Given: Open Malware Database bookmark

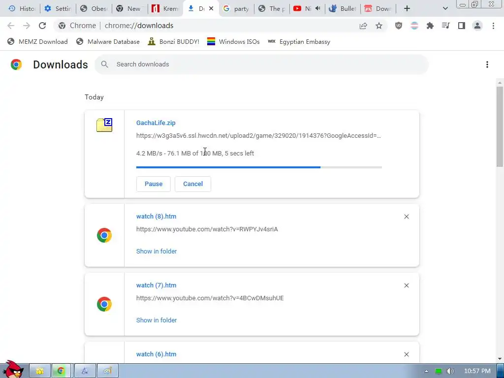Looking at the screenshot, I should pos(108,42).
